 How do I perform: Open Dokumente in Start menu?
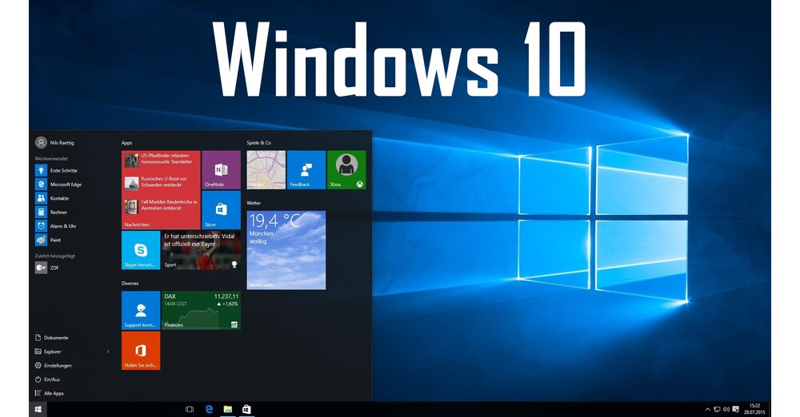tap(51, 337)
